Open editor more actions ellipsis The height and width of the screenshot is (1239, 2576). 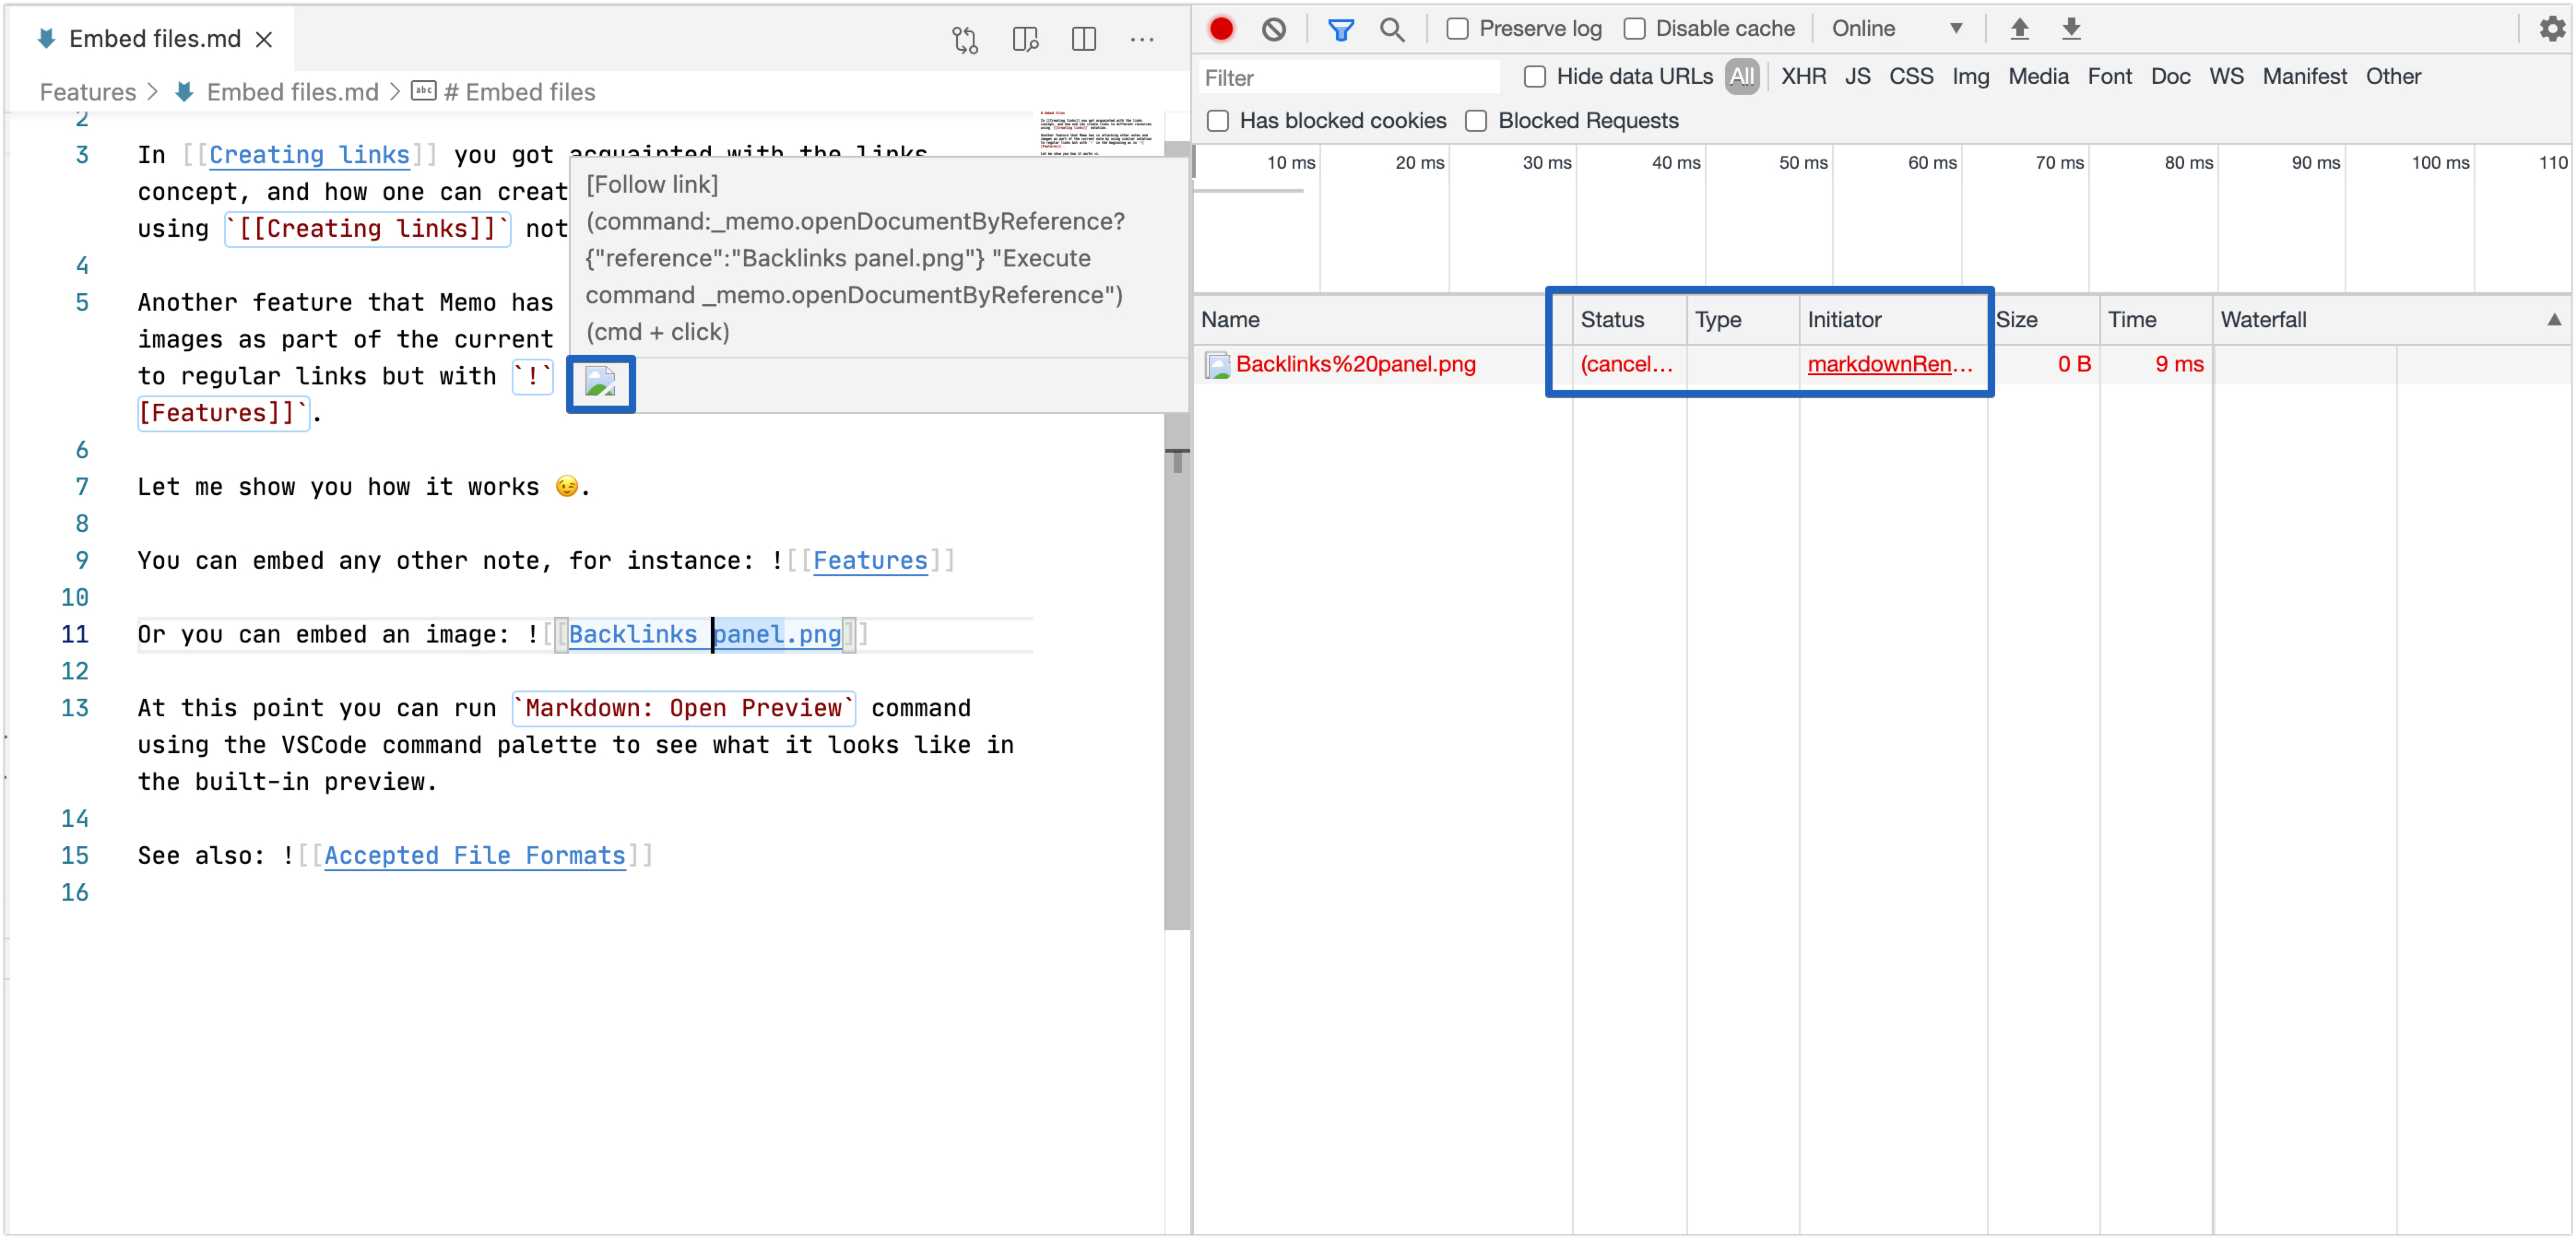pos(1142,40)
